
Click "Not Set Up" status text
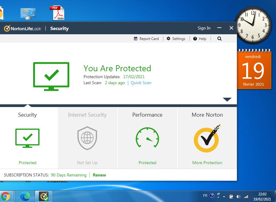point(87,163)
